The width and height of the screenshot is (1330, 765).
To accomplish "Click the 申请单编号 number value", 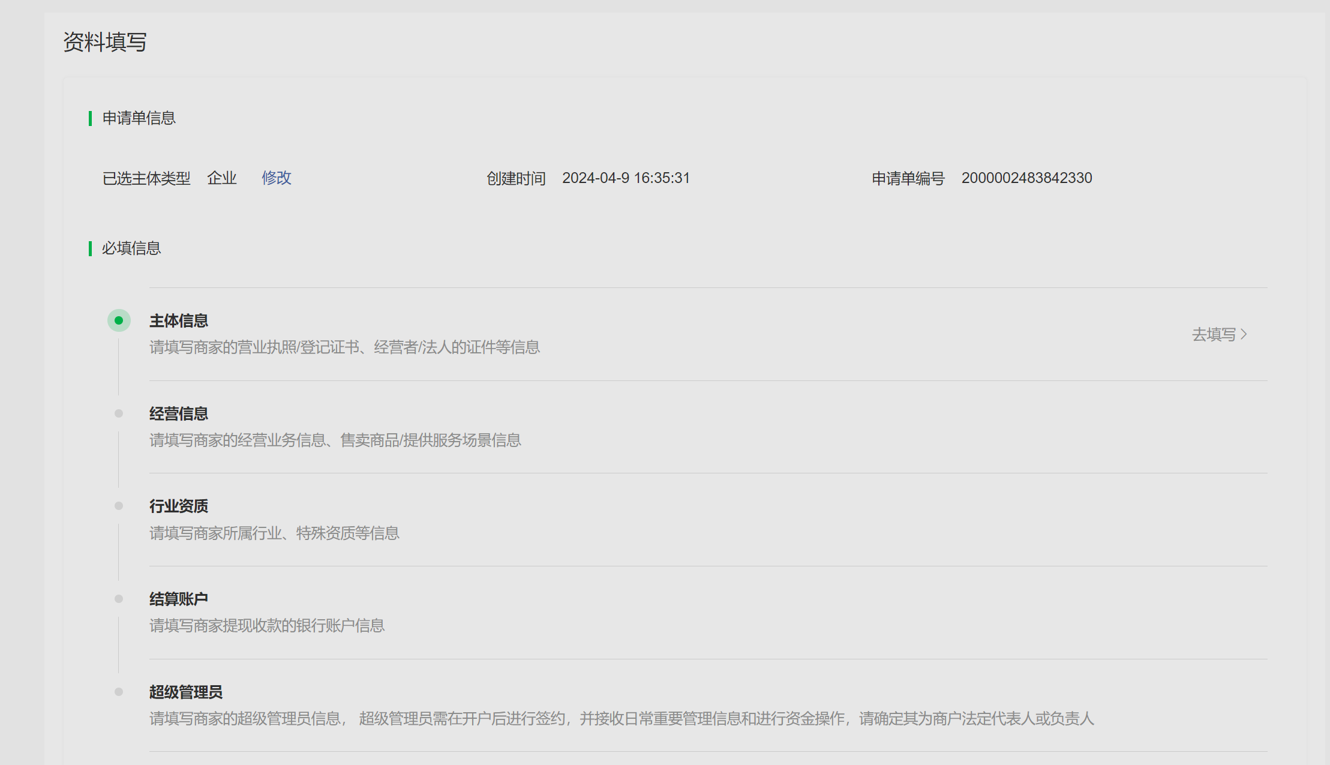I will click(1026, 178).
